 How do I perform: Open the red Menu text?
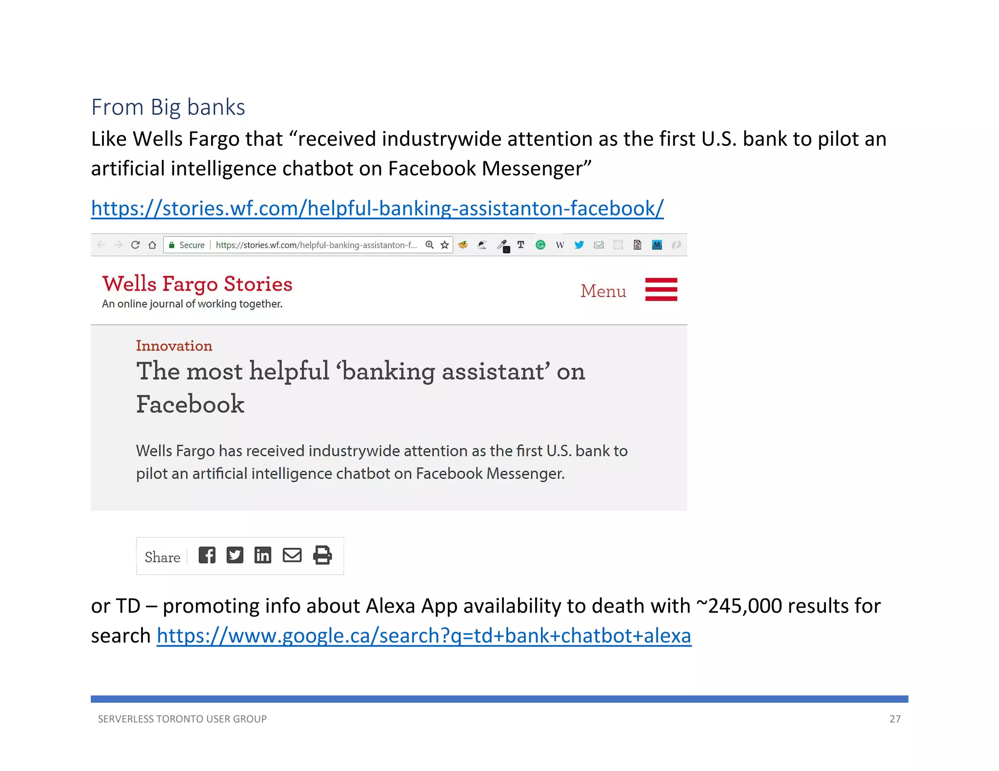coord(603,291)
